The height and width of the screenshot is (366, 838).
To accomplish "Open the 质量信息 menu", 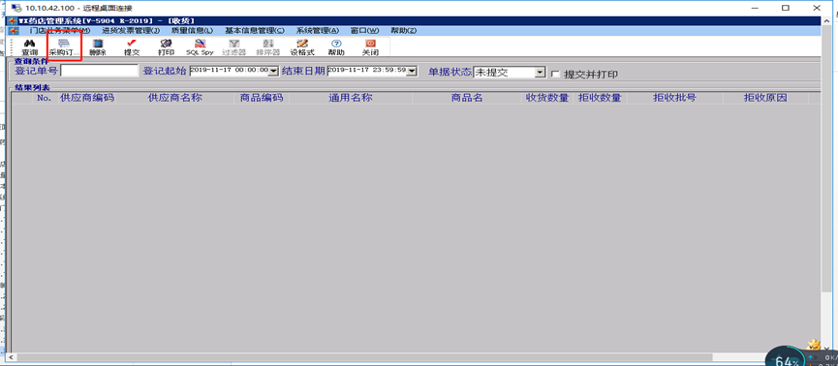I will [192, 31].
